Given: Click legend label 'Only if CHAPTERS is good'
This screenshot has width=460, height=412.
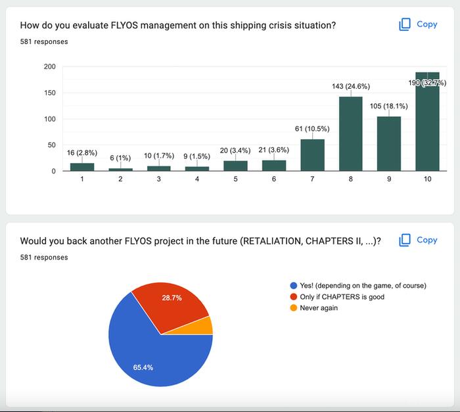Looking at the screenshot, I should click(x=342, y=296).
